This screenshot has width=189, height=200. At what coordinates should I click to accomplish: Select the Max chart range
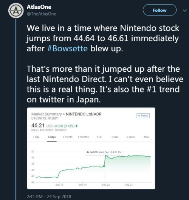(146, 137)
